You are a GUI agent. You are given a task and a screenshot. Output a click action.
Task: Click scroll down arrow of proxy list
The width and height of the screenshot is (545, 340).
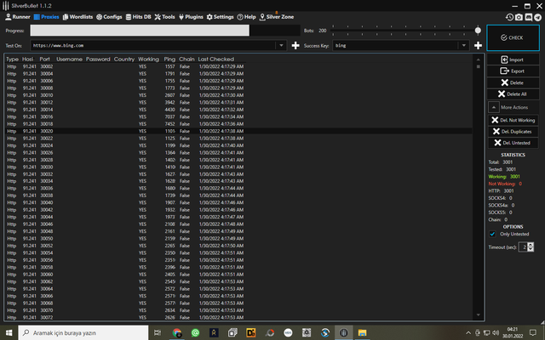click(479, 315)
